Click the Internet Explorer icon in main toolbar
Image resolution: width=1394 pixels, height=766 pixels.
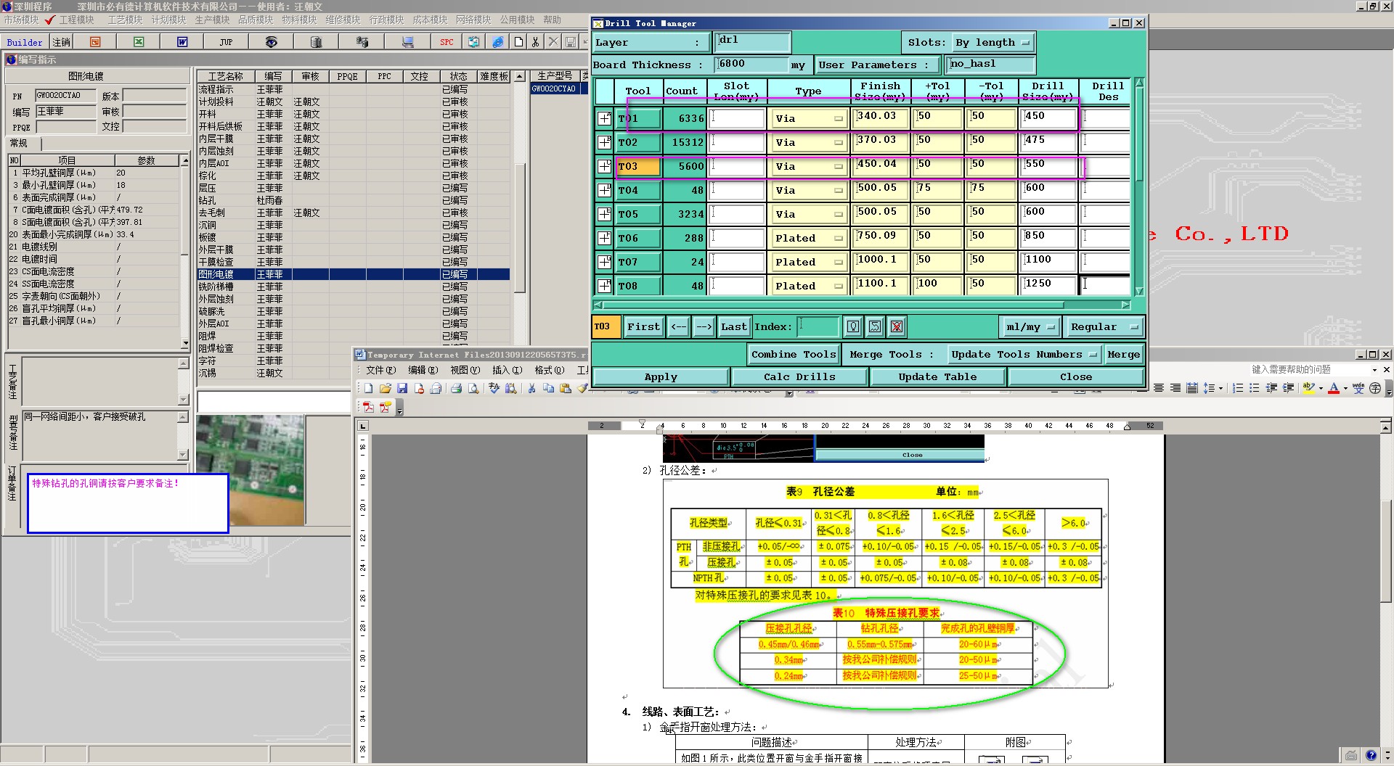tap(497, 42)
